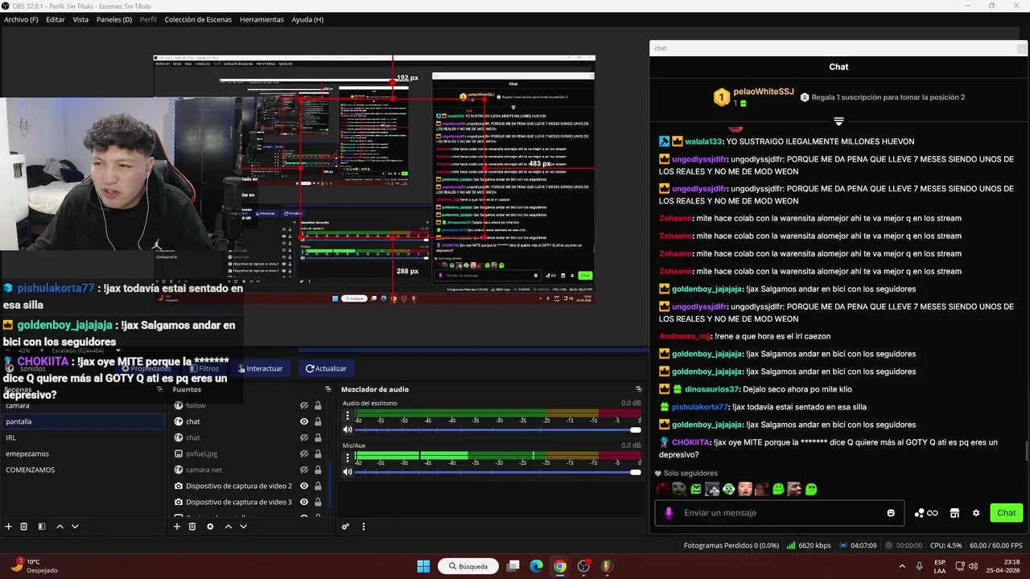Mute the Mic/Aux channel

348,471
